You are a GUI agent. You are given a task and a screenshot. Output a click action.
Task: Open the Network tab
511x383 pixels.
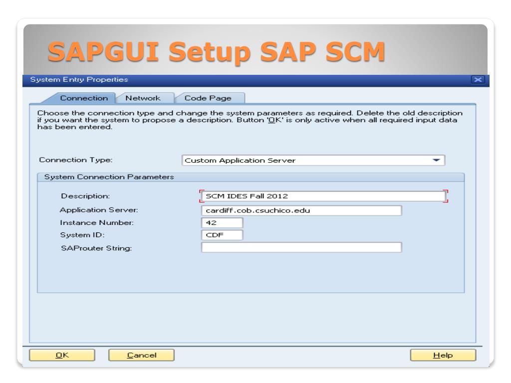tap(143, 98)
